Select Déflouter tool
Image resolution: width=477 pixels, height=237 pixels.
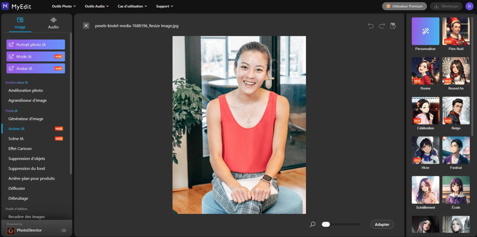[x=17, y=189]
